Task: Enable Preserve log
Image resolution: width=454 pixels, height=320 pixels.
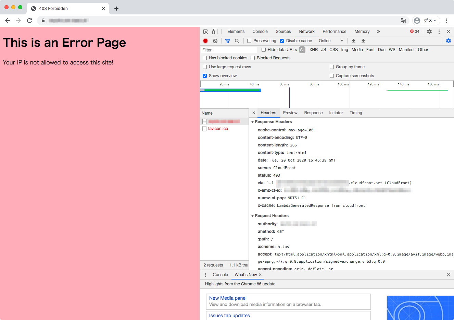Action: point(249,40)
